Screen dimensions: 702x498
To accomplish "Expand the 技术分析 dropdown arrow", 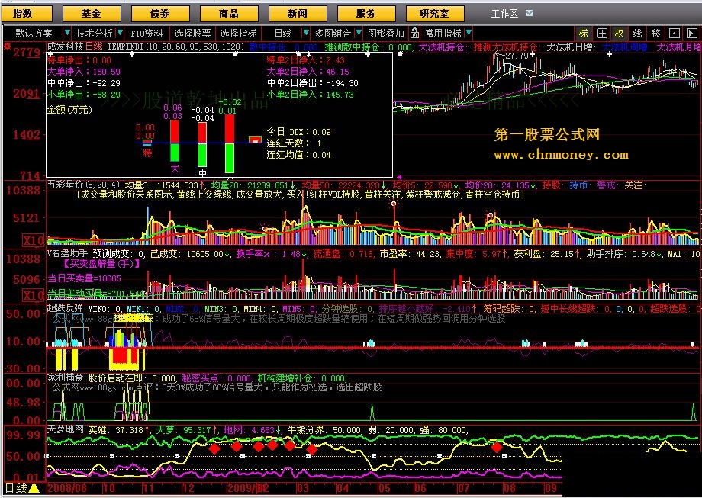I will (120, 33).
